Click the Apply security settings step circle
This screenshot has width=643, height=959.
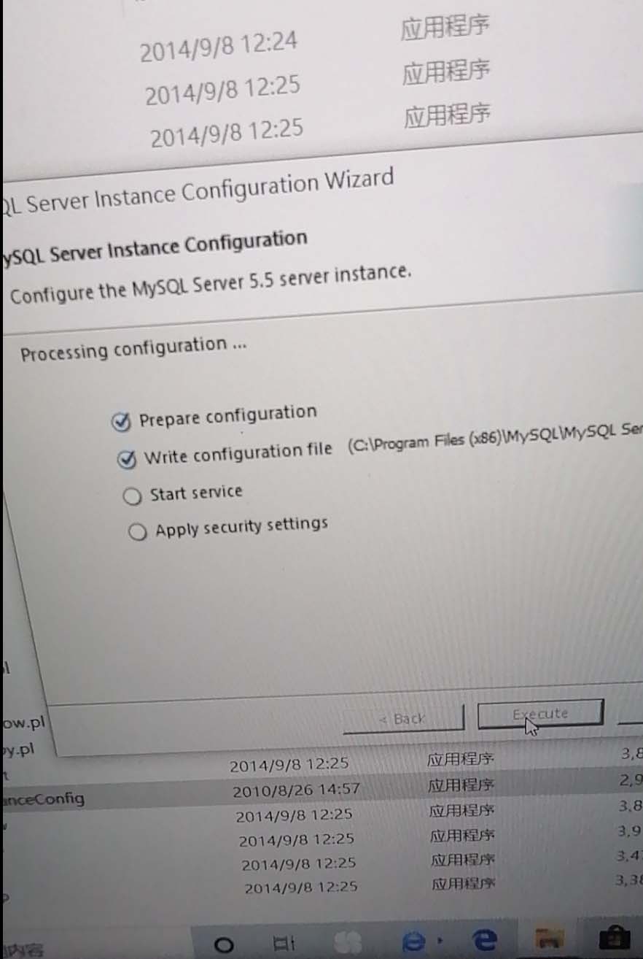pyautogui.click(x=137, y=532)
